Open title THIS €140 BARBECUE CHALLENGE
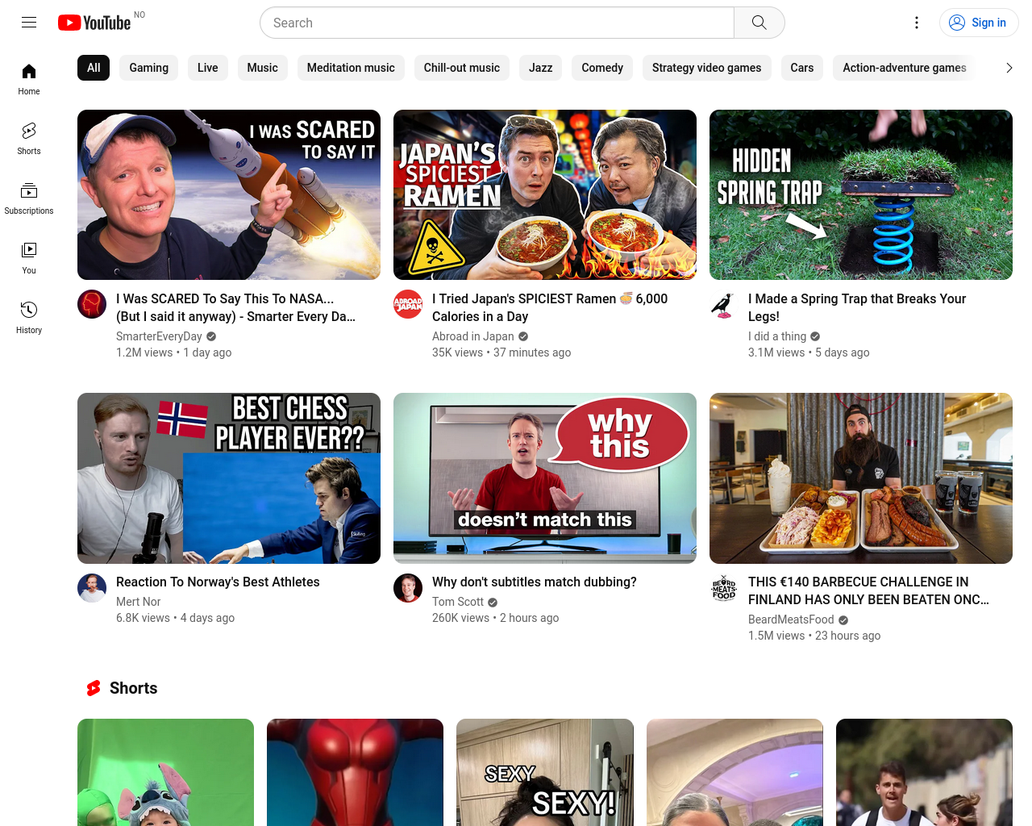This screenshot has height=826, width=1032. point(868,590)
